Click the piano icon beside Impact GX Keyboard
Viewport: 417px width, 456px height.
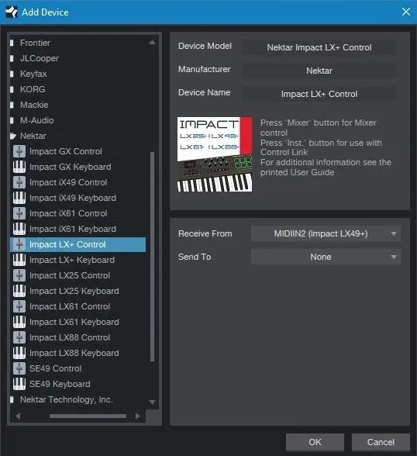(19, 167)
